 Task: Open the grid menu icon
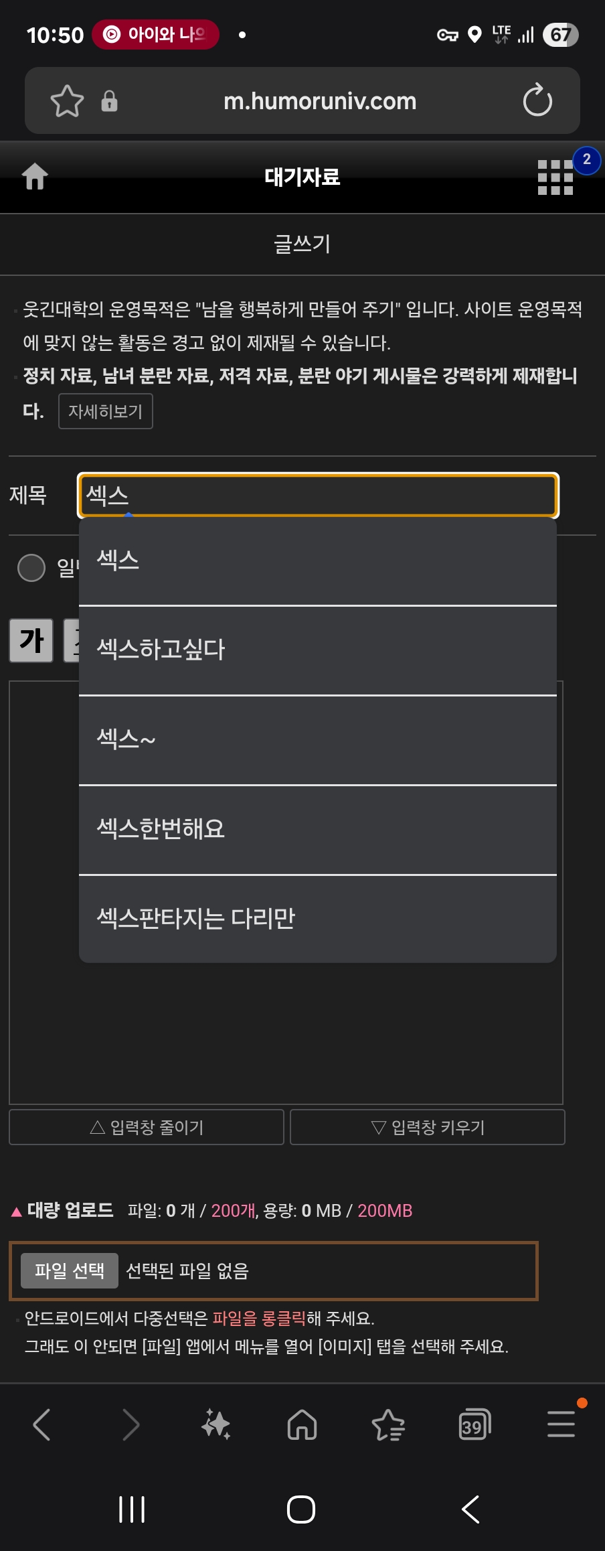555,177
